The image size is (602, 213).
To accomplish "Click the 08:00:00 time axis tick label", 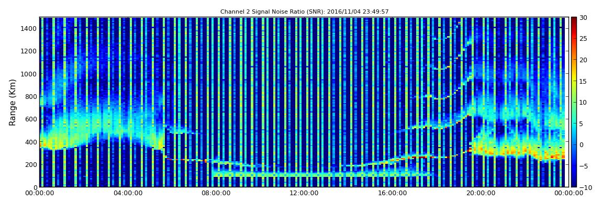I will coord(216,193).
